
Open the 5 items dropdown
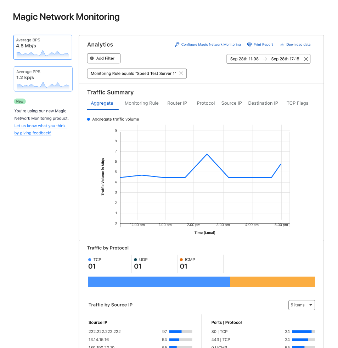pos(302,305)
